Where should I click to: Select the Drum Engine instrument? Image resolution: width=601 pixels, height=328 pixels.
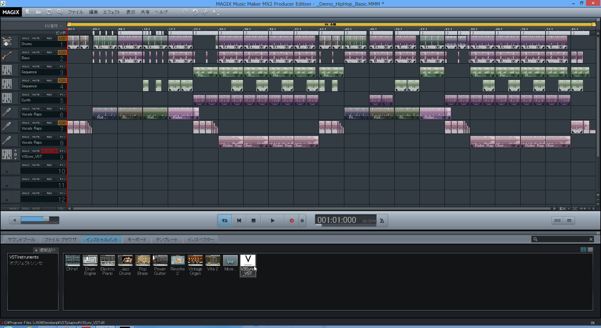click(90, 265)
